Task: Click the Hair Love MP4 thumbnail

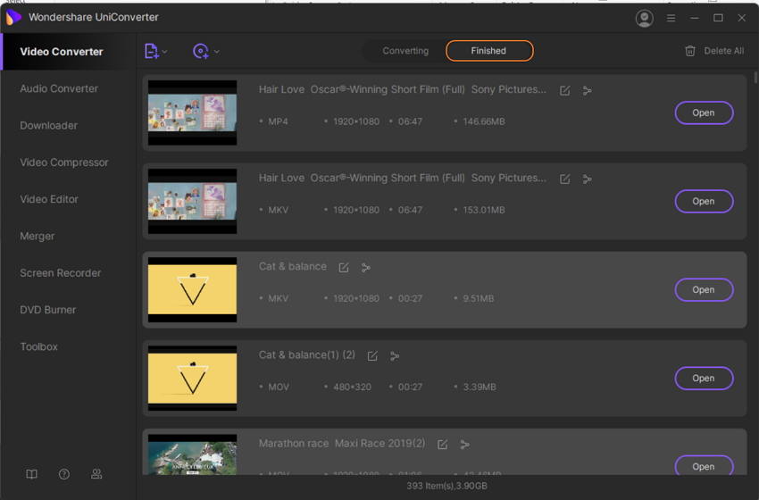Action: point(192,112)
